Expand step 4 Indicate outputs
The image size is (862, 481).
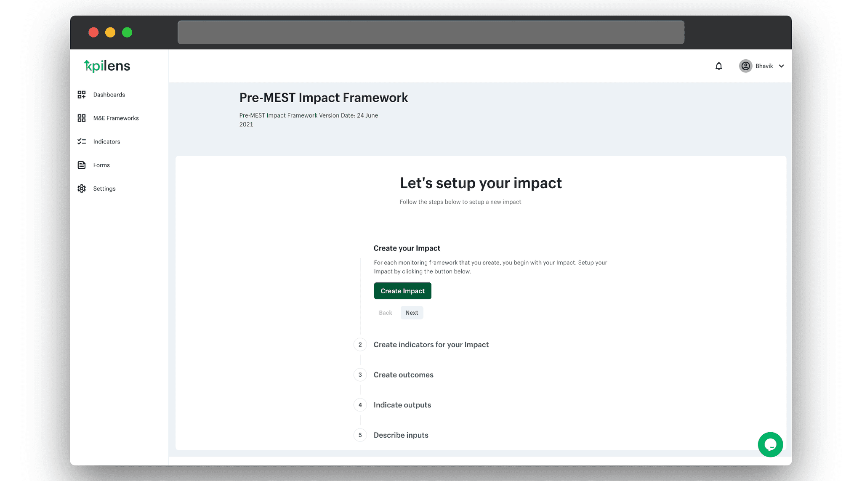pyautogui.click(x=402, y=405)
